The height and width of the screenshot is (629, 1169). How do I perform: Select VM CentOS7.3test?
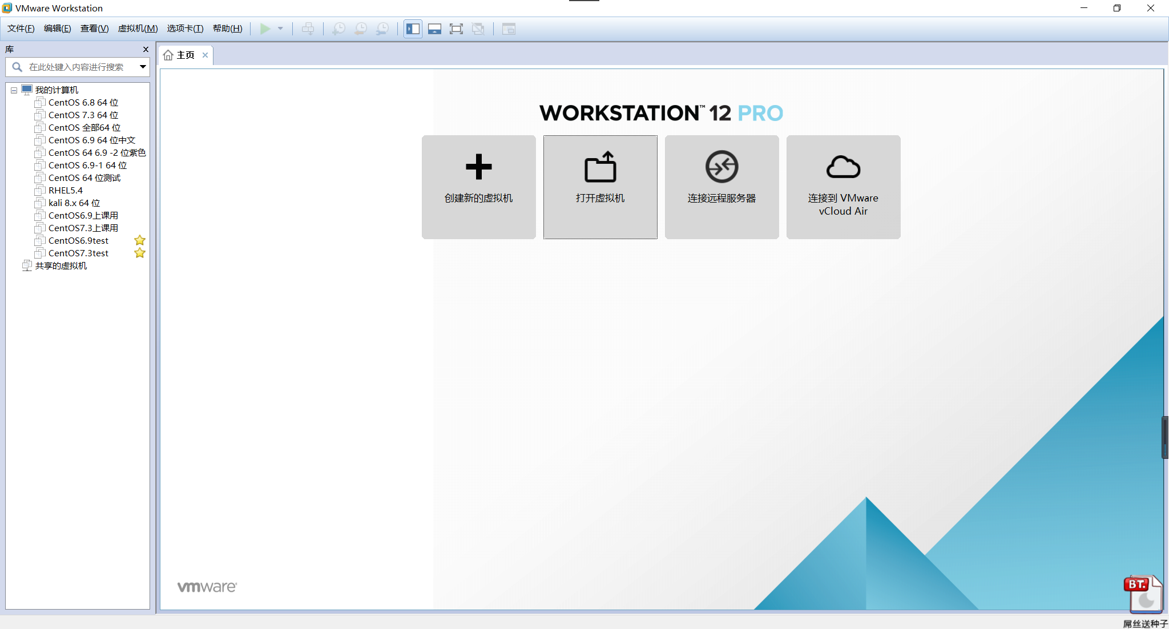(x=78, y=253)
